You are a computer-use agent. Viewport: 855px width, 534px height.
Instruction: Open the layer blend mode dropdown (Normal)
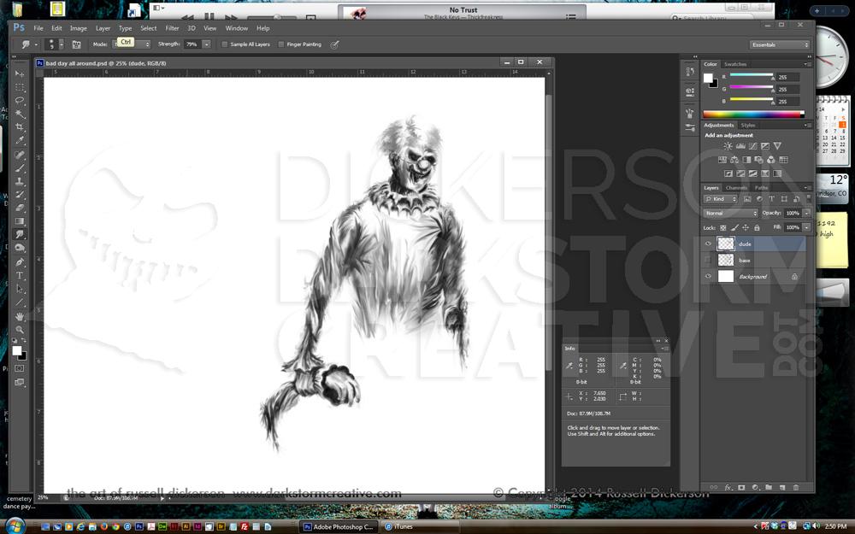tap(731, 213)
